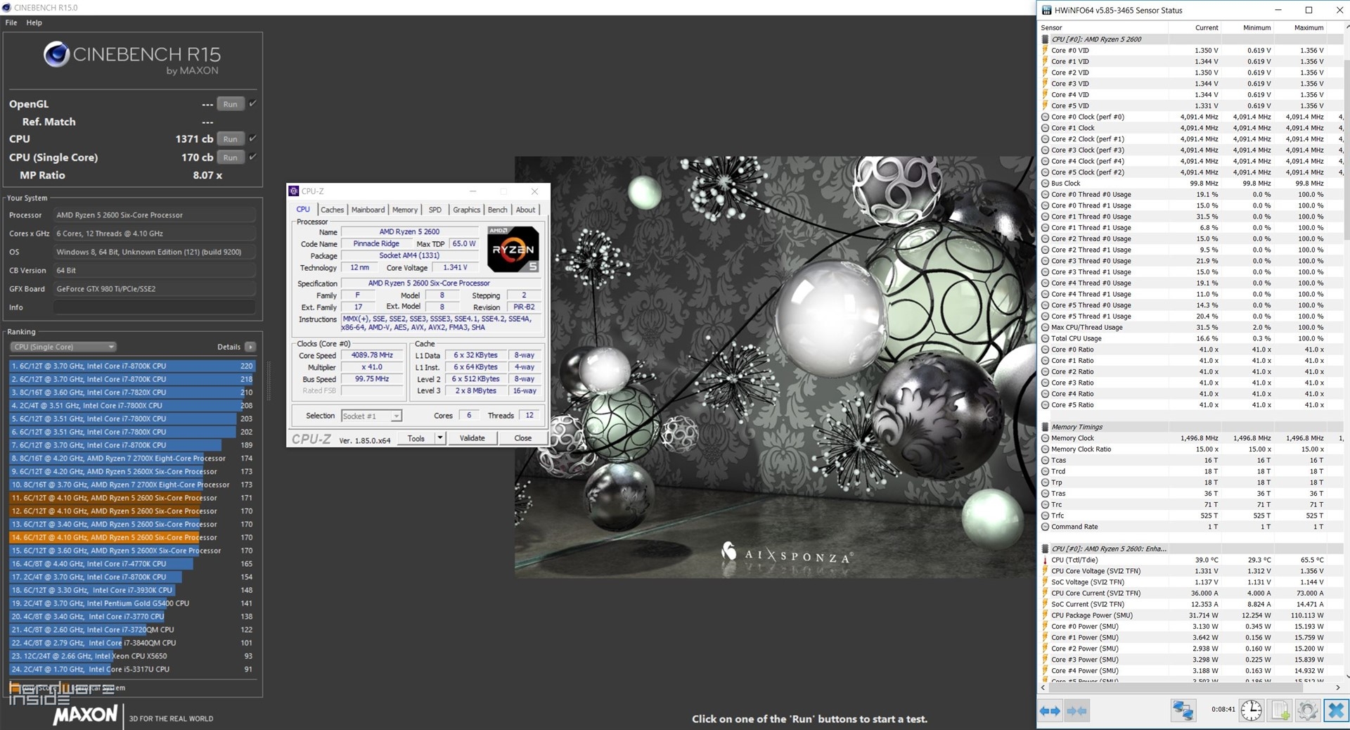Click the sensor icon beside Core #0 VID
The height and width of the screenshot is (730, 1350).
pyautogui.click(x=1045, y=51)
